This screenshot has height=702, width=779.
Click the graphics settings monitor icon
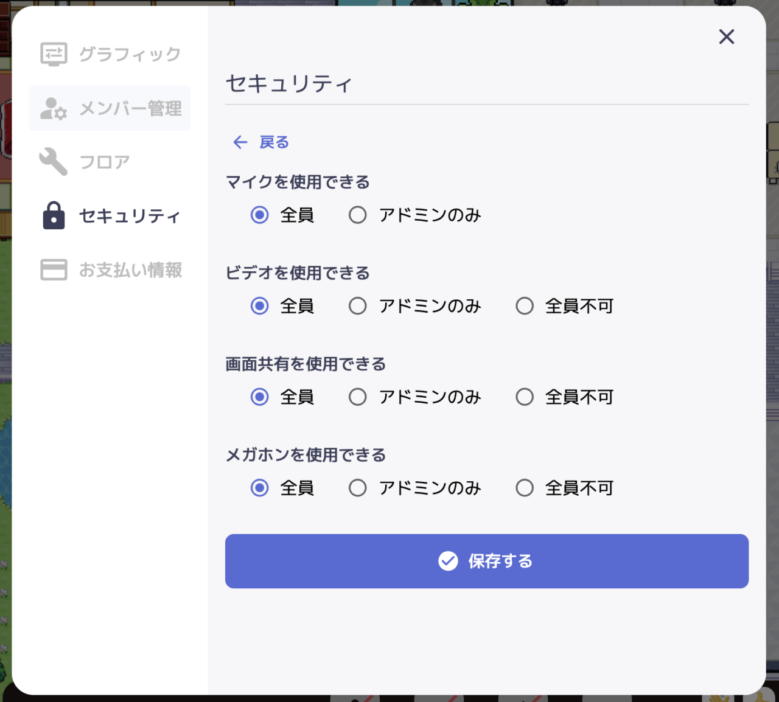(x=54, y=54)
